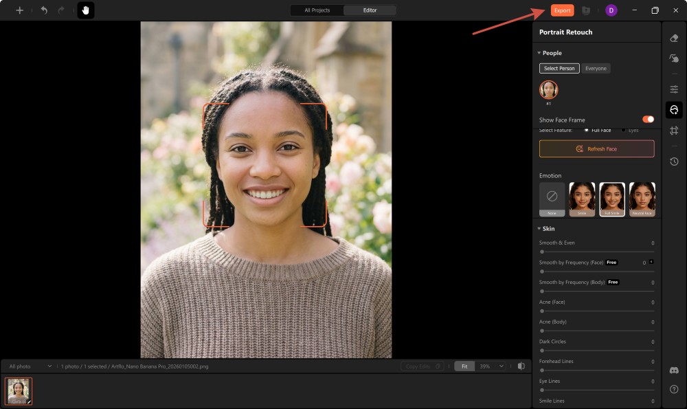
Task: Open the Crop tool
Action: click(674, 130)
